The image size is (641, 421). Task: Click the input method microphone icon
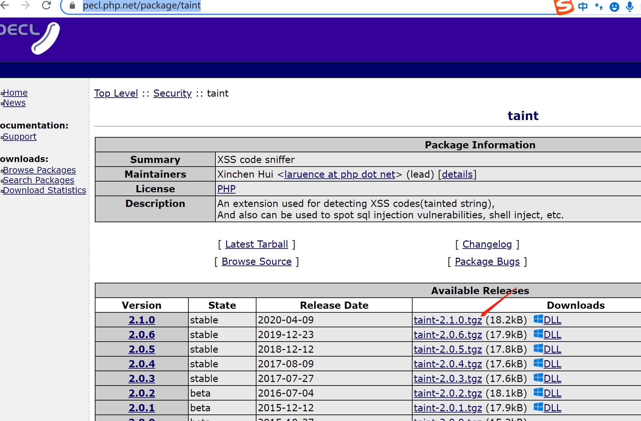click(630, 7)
